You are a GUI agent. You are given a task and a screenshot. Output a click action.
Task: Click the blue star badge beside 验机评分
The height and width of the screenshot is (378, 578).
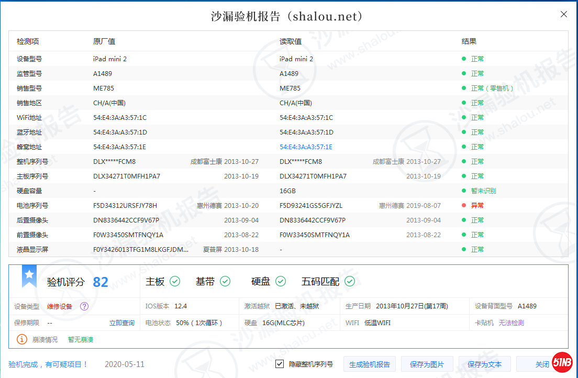(x=29, y=276)
